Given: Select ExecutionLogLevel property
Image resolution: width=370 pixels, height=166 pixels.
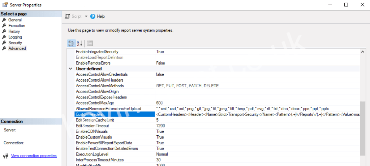Looking at the screenshot, I should pos(92,154).
